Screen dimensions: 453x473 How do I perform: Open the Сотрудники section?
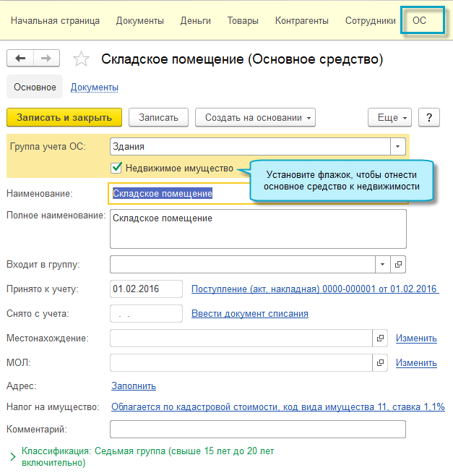click(371, 20)
